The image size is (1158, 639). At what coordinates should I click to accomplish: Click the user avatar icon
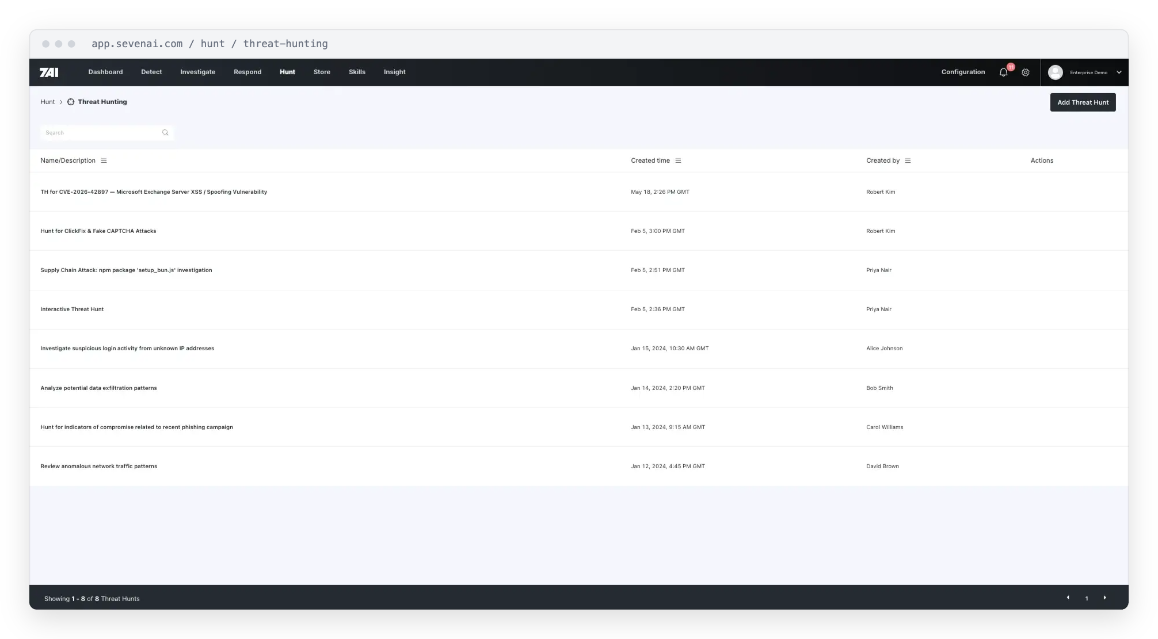tap(1055, 72)
